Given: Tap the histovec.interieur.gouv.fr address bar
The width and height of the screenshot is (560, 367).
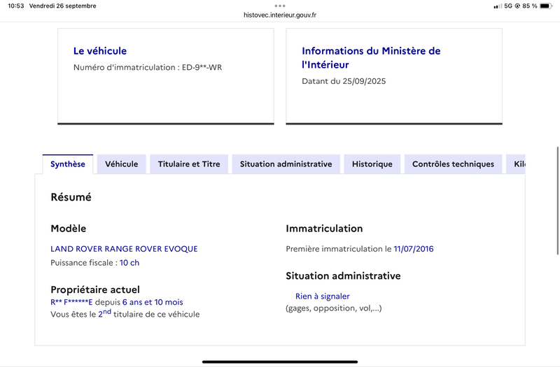Looking at the screenshot, I should 280,15.
